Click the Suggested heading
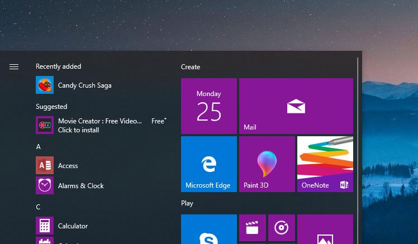The height and width of the screenshot is (244, 418). tap(51, 107)
